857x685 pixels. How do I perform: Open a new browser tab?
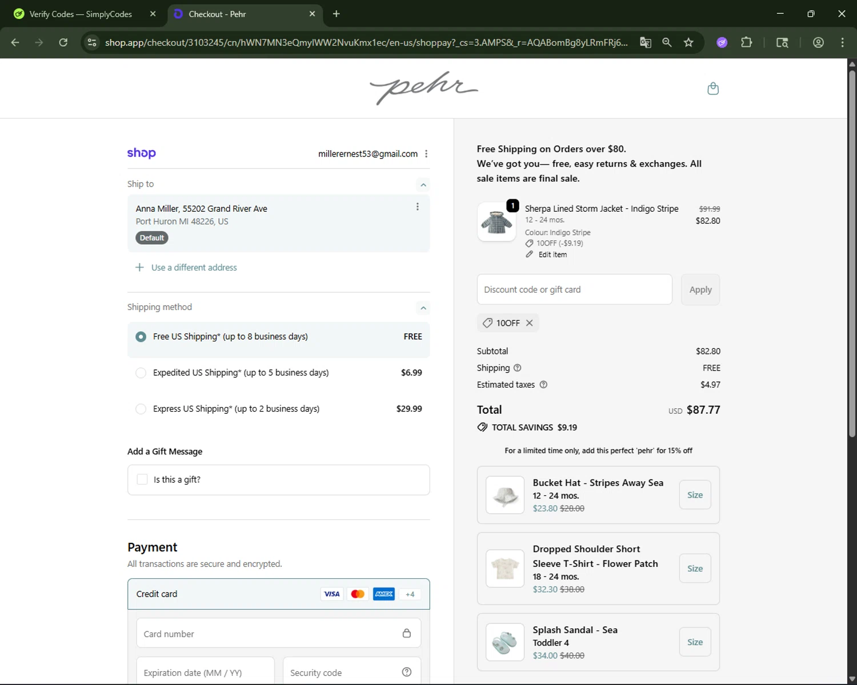pyautogui.click(x=336, y=14)
